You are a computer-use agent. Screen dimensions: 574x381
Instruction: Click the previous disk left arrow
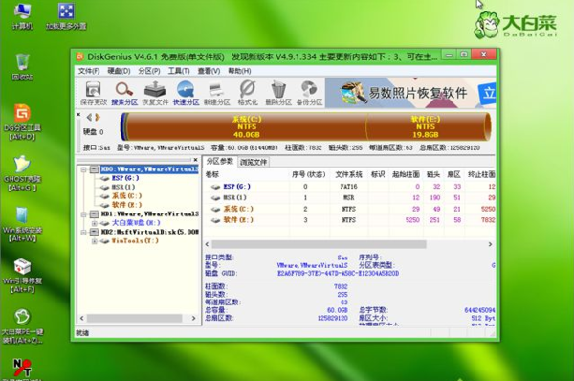tap(89, 117)
